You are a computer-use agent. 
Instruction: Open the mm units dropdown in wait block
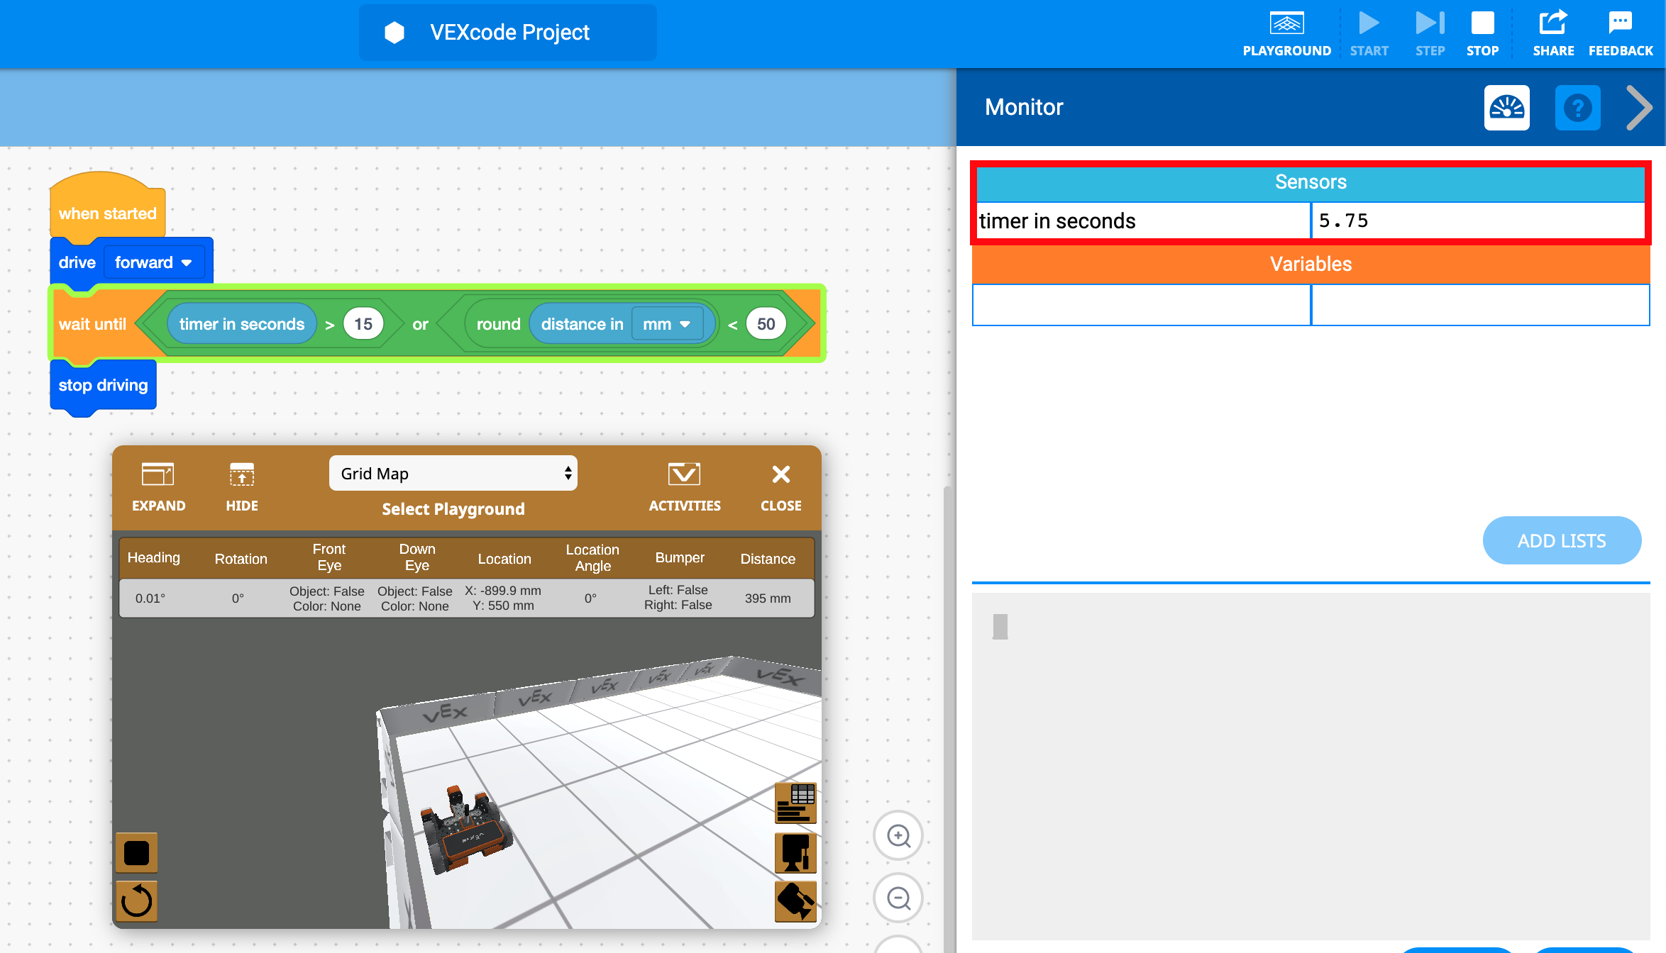point(665,323)
